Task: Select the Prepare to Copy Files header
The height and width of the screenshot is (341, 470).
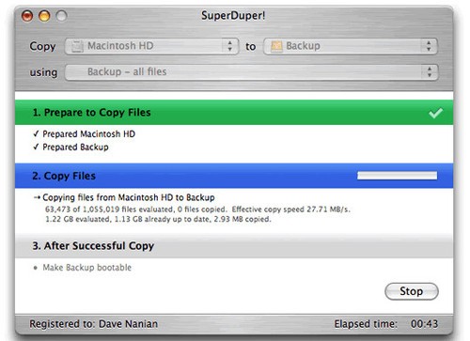Action: pyautogui.click(x=234, y=113)
